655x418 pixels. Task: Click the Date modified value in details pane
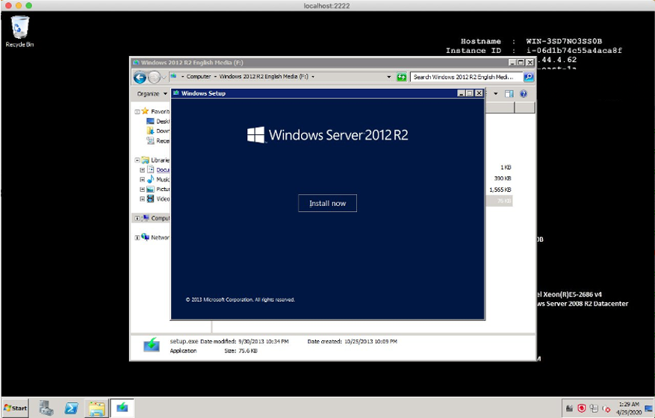264,341
